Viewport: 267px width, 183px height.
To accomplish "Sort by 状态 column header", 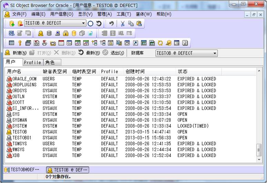I will pyautogui.click(x=199, y=71).
